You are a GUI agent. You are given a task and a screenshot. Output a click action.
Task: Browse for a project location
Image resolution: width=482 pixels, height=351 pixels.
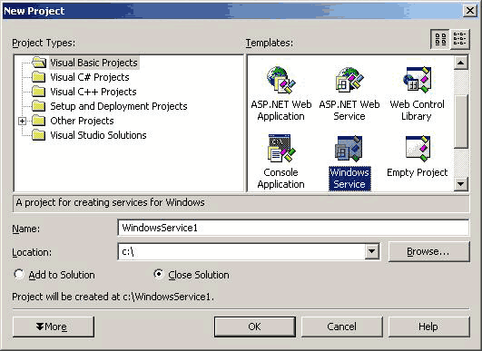coord(428,251)
